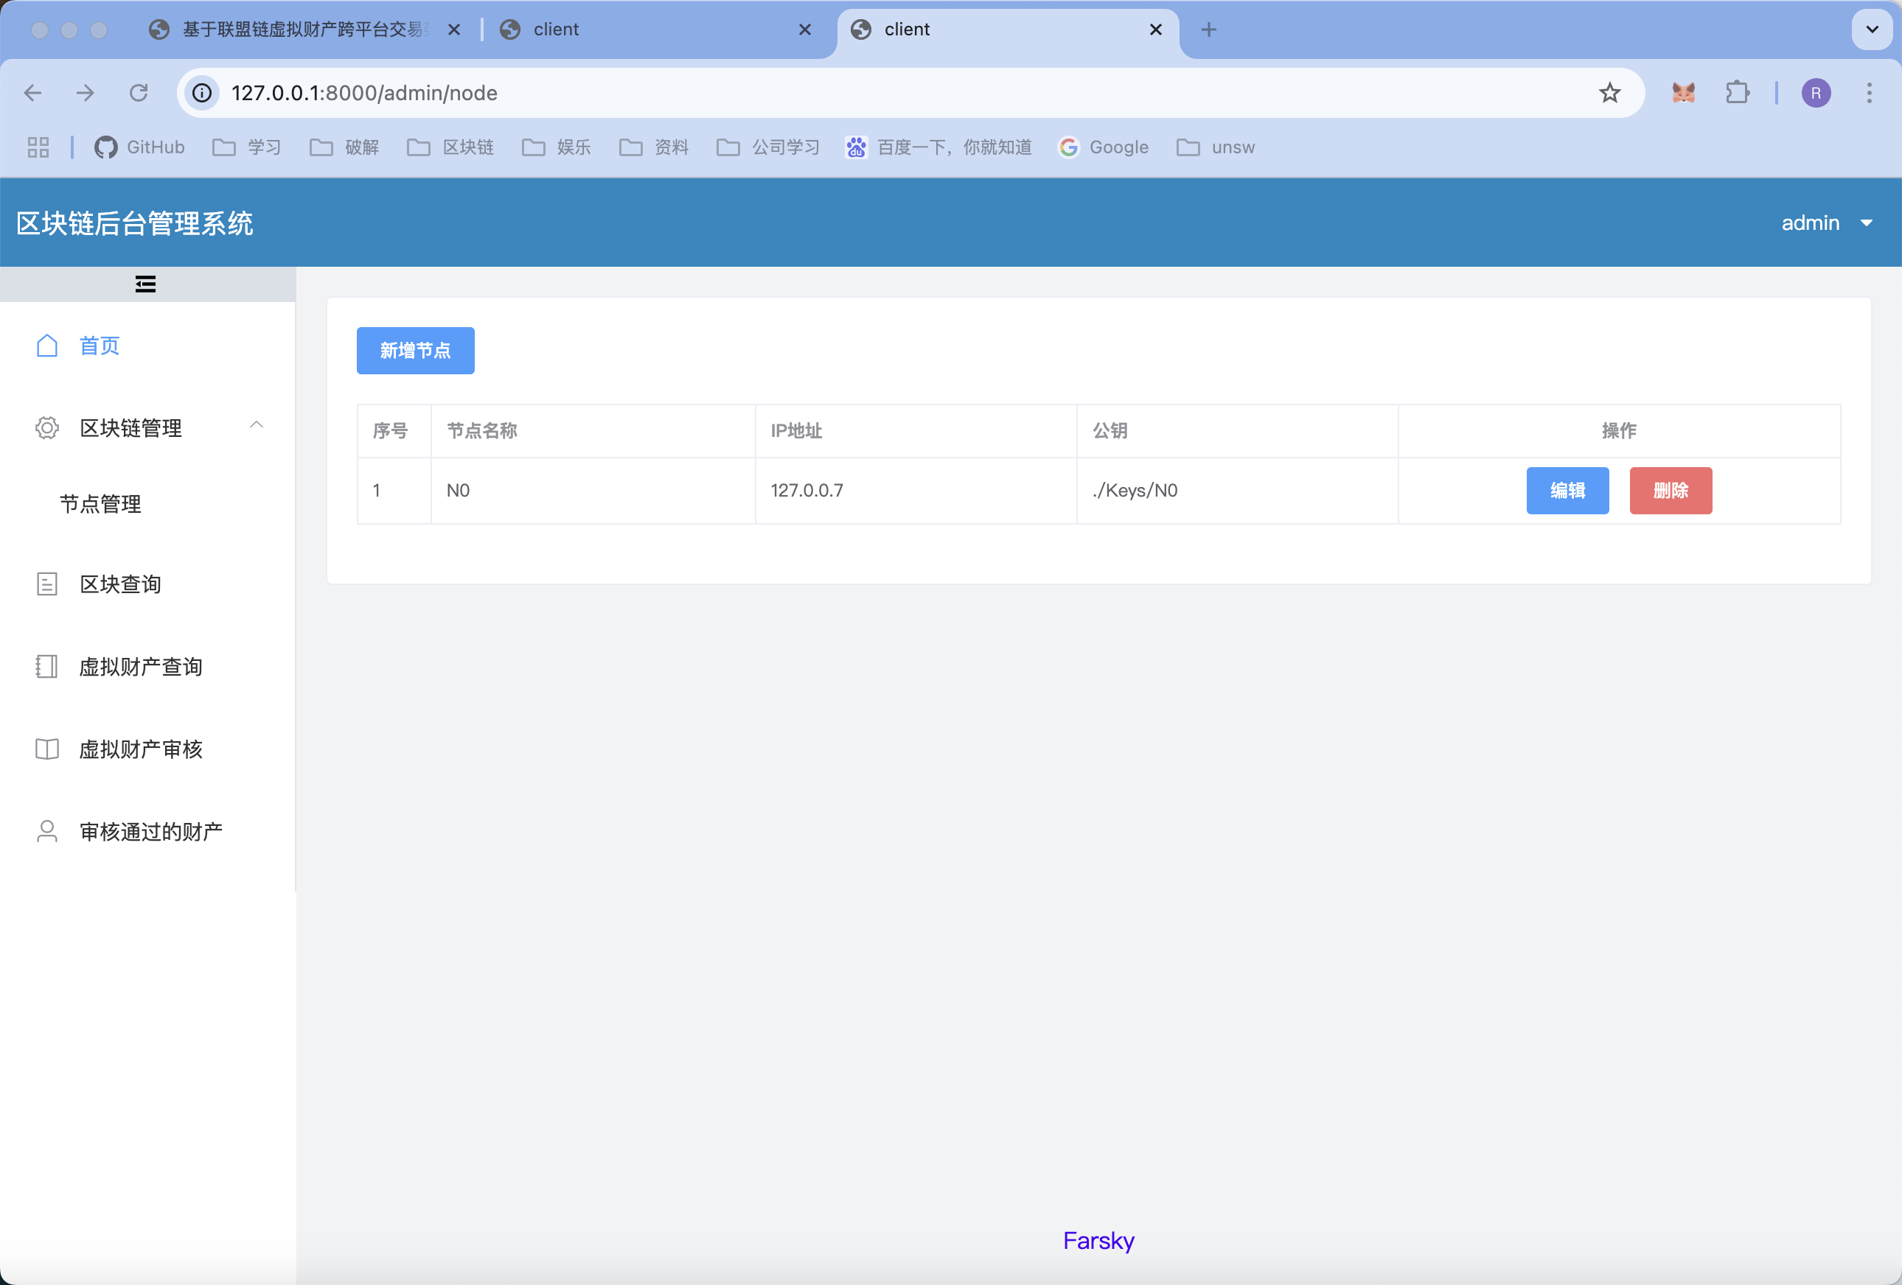Switch to the first 基于联盟链 browser tab
The height and width of the screenshot is (1285, 1902).
point(303,29)
